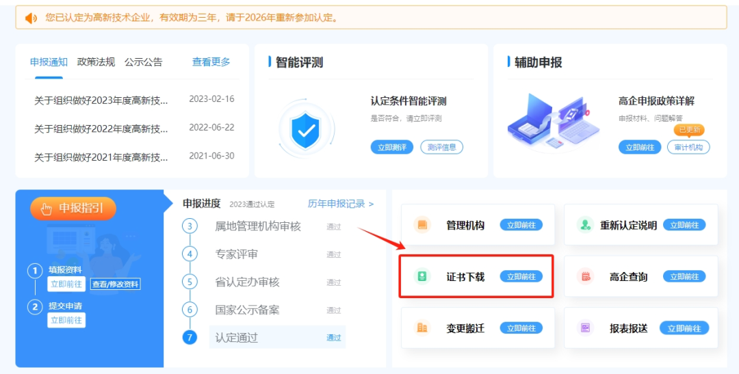Click the 高企申报政策详解 heading
Image resolution: width=739 pixels, height=374 pixels.
(x=656, y=101)
